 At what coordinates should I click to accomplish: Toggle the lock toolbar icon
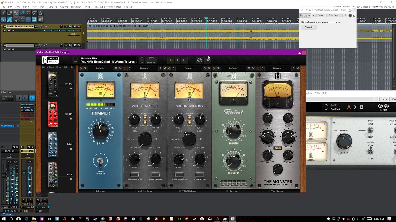41,19
